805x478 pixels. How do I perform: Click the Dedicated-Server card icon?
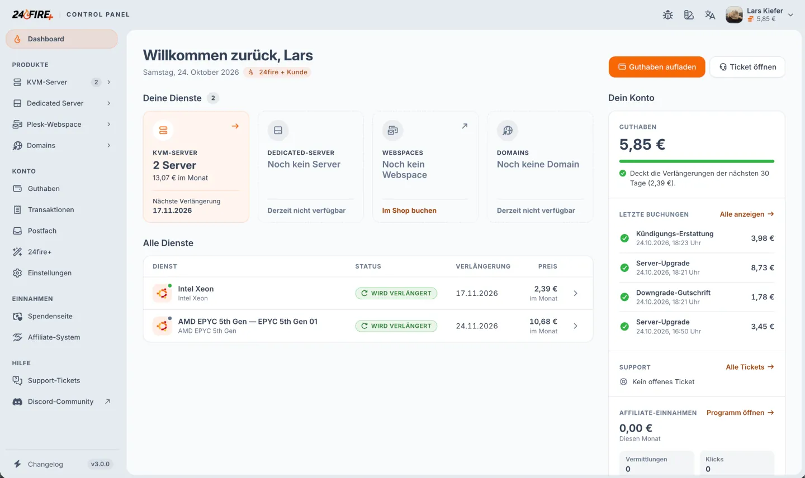[278, 130]
